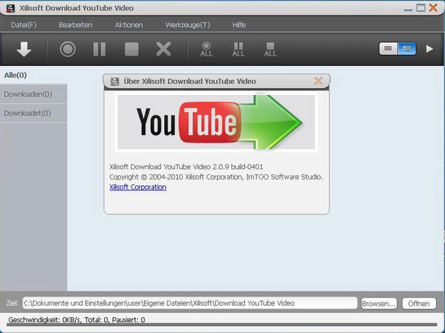
Task: Follow the Xilisoft Corporation link
Action: click(x=138, y=187)
